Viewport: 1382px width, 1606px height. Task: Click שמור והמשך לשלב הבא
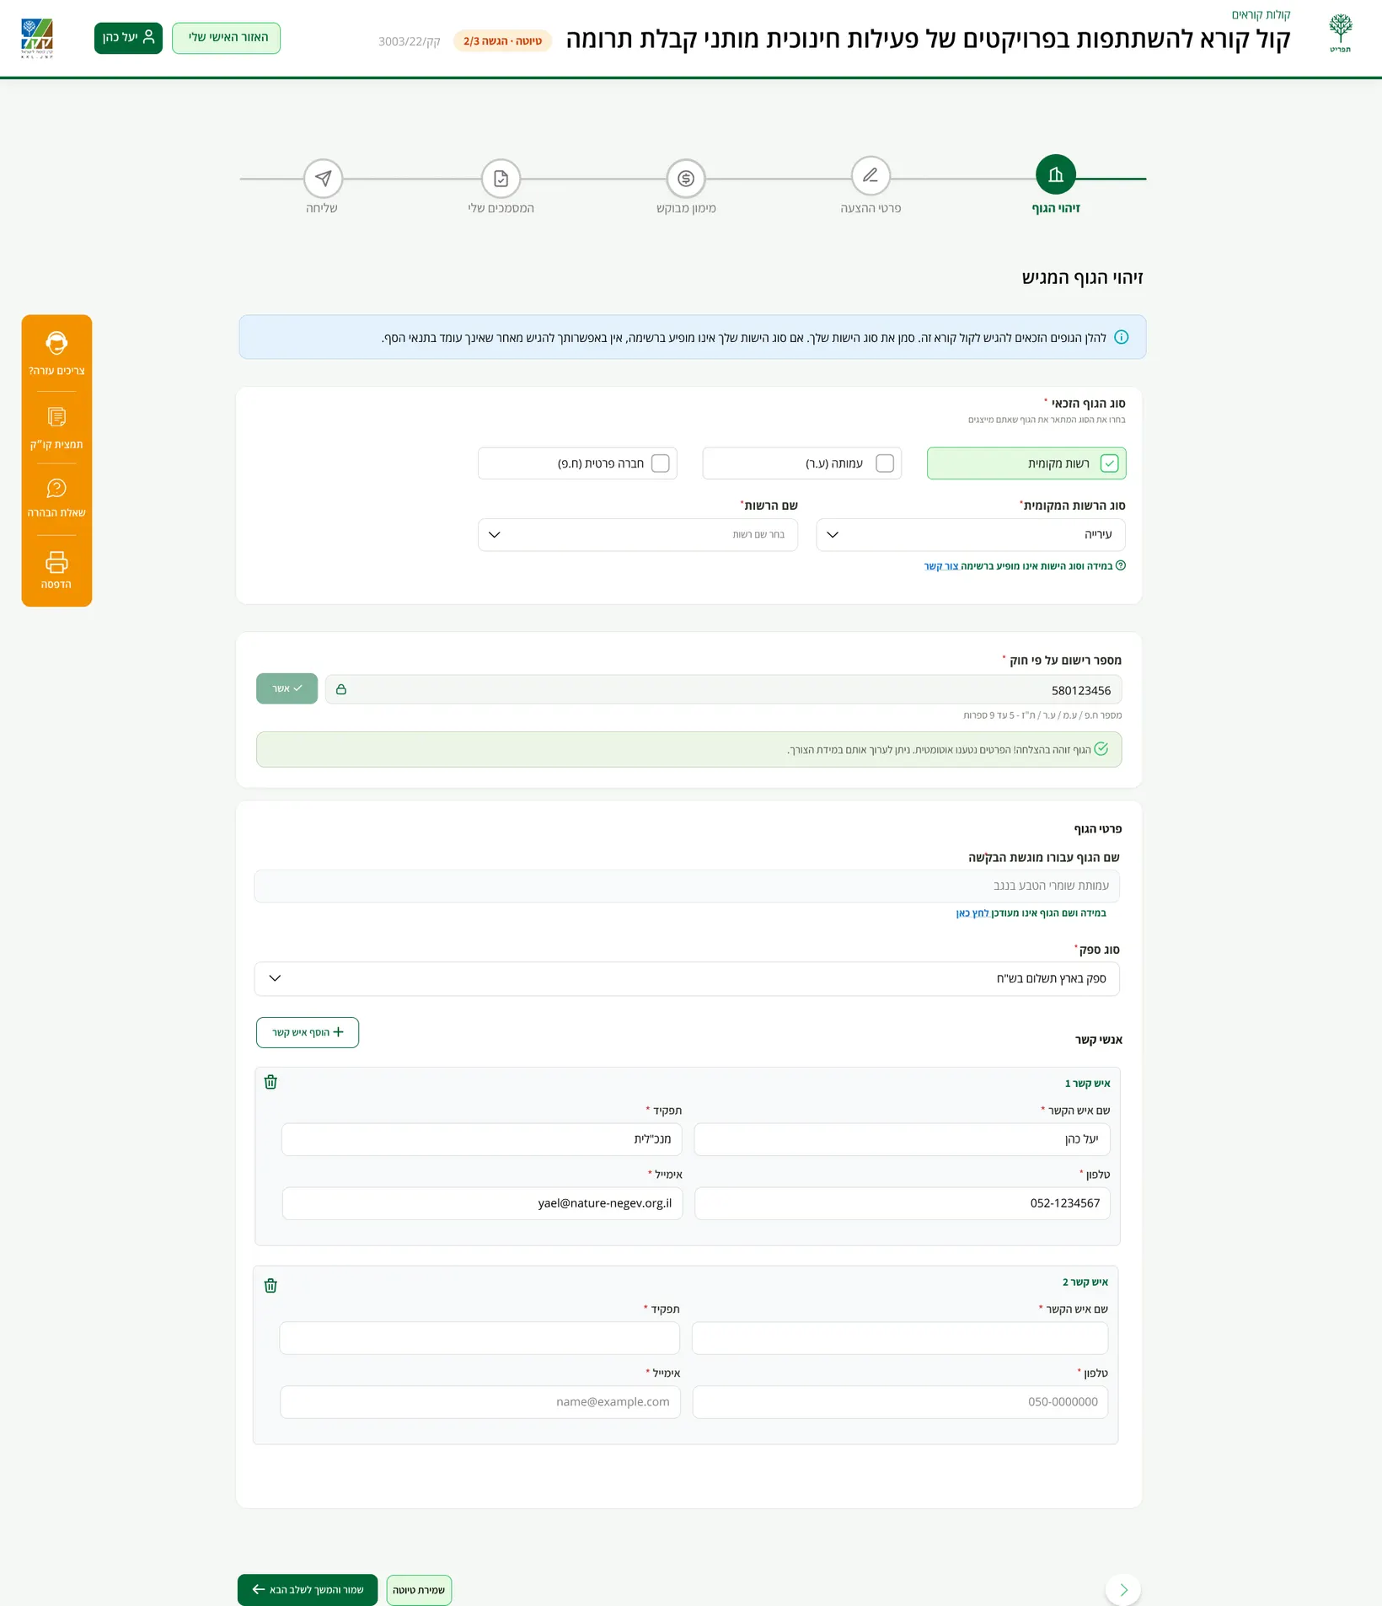308,1590
